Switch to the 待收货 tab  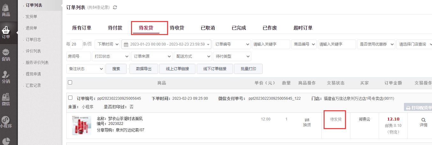pos(177,28)
